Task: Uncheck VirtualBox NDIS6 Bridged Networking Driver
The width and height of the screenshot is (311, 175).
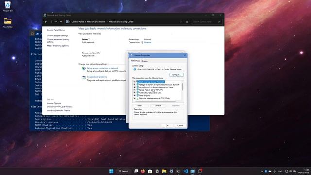Action: pyautogui.click(x=134, y=87)
